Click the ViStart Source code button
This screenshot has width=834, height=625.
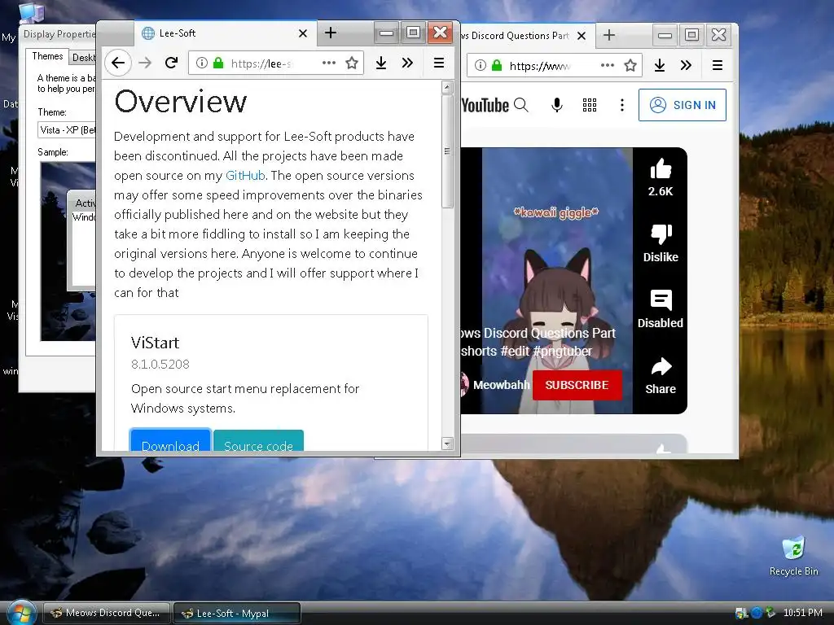tap(258, 441)
